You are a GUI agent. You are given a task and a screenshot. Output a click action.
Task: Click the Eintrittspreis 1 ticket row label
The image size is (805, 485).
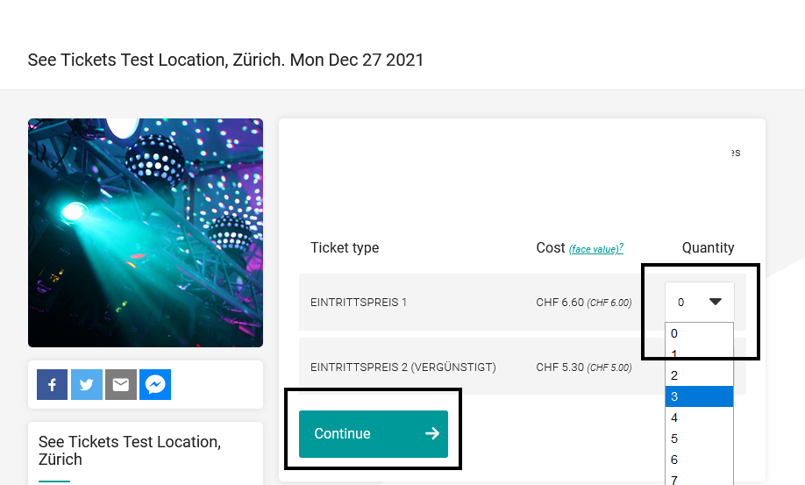(x=359, y=303)
